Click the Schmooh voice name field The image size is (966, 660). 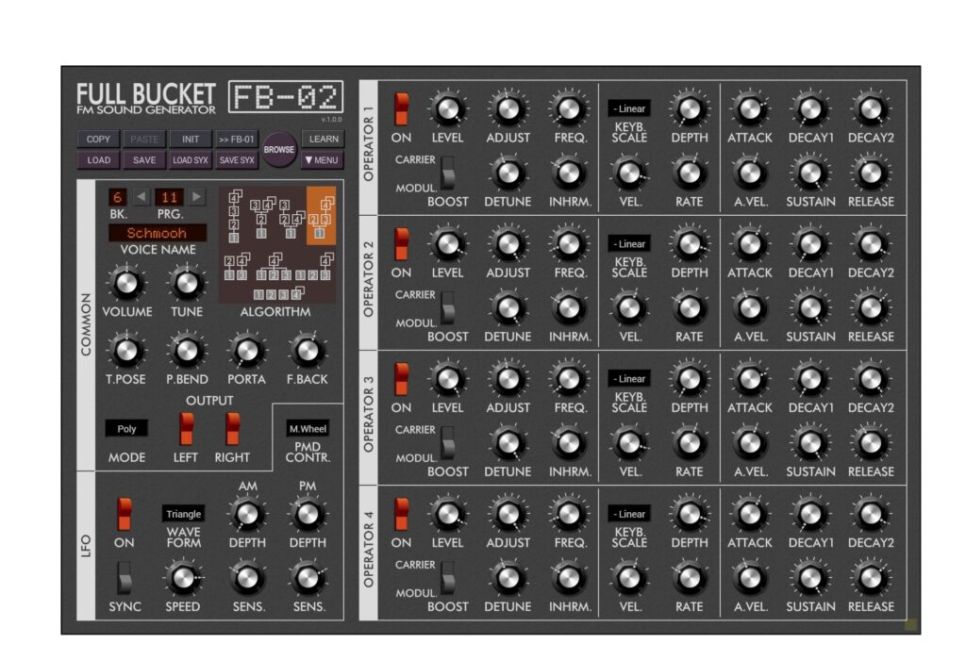157,233
